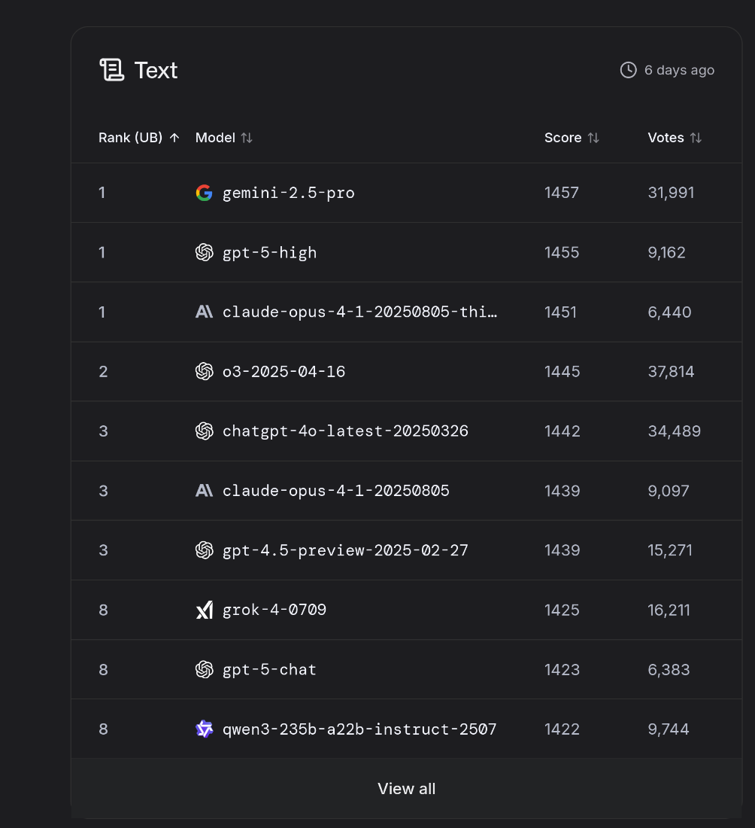Select the Rank (UB) column header

(130, 138)
